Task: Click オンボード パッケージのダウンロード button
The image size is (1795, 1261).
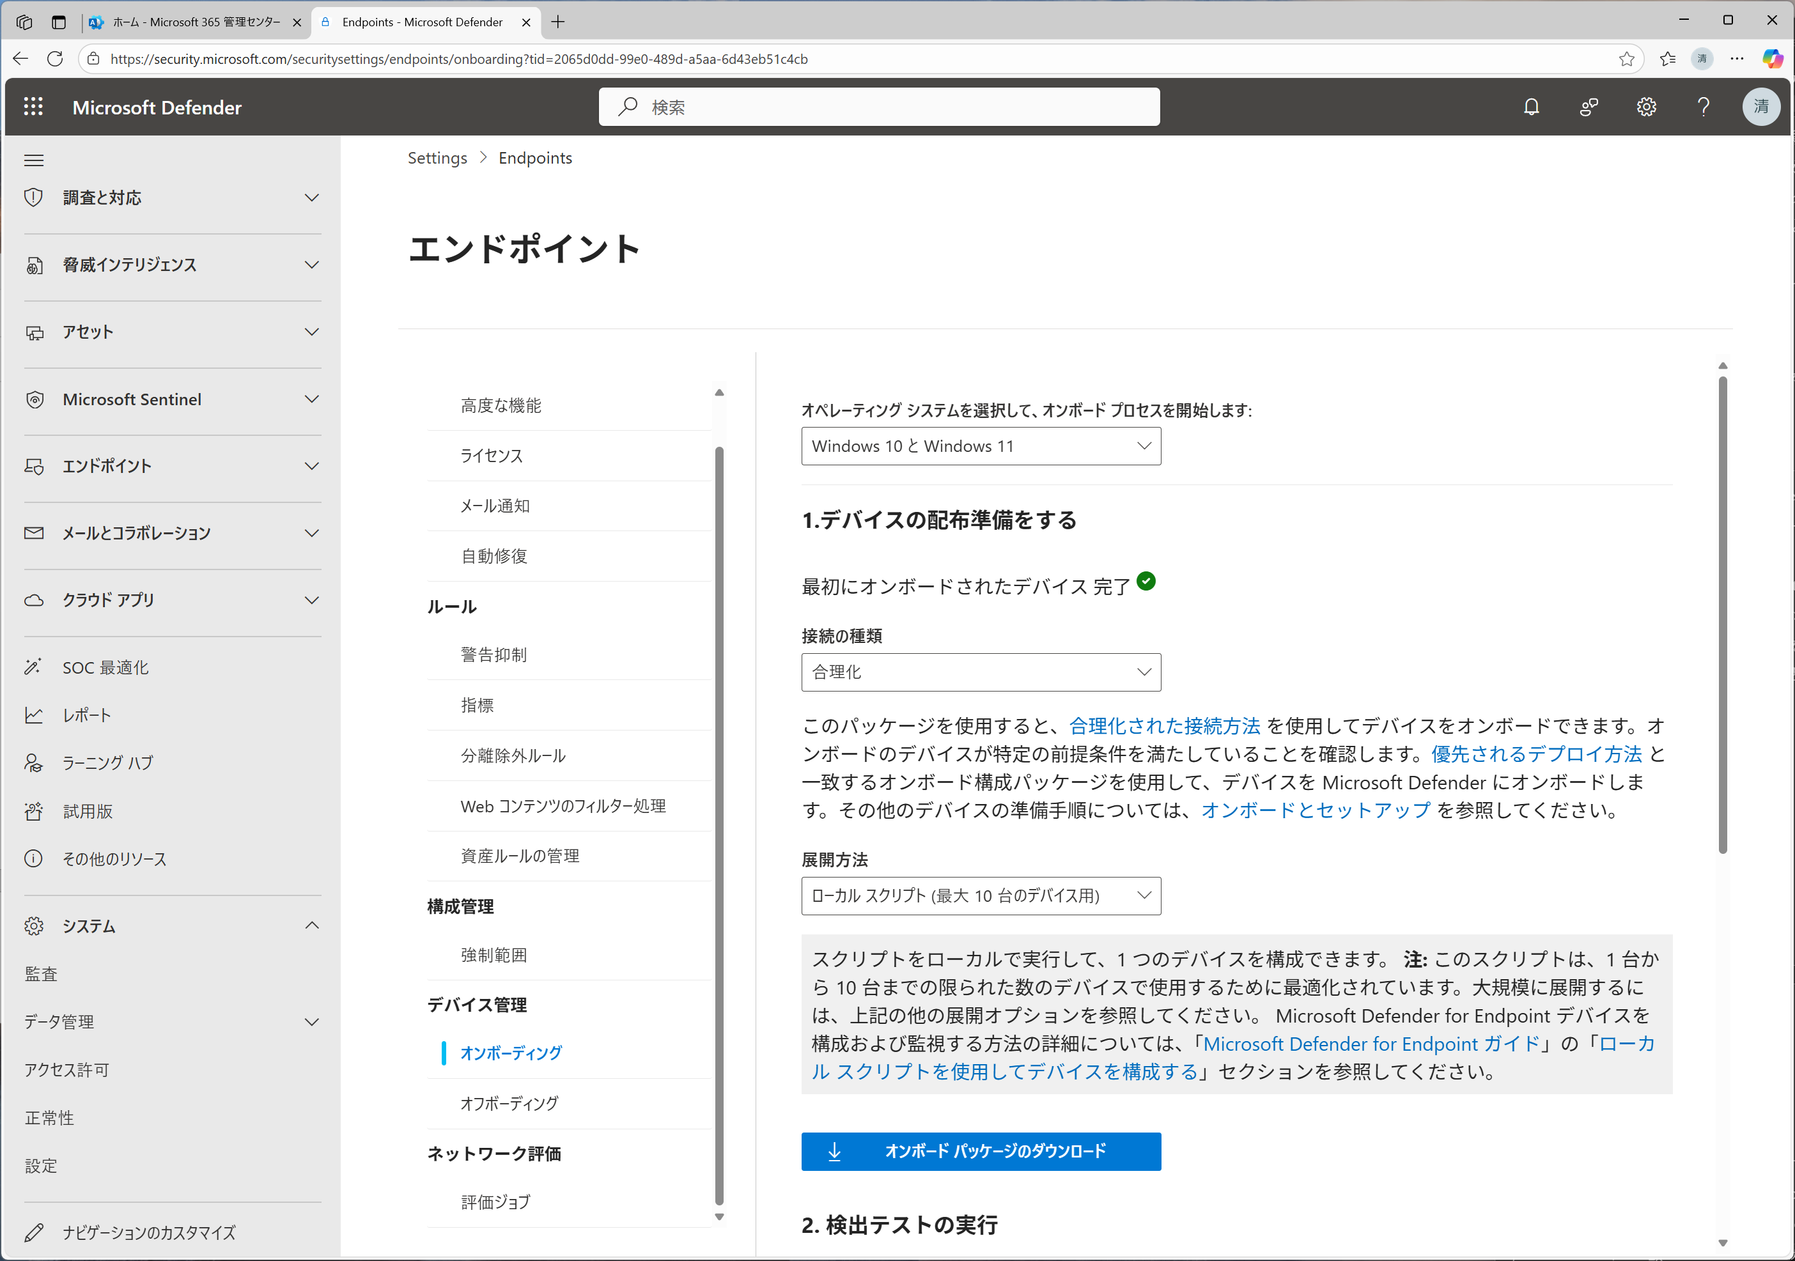Action: click(x=981, y=1152)
